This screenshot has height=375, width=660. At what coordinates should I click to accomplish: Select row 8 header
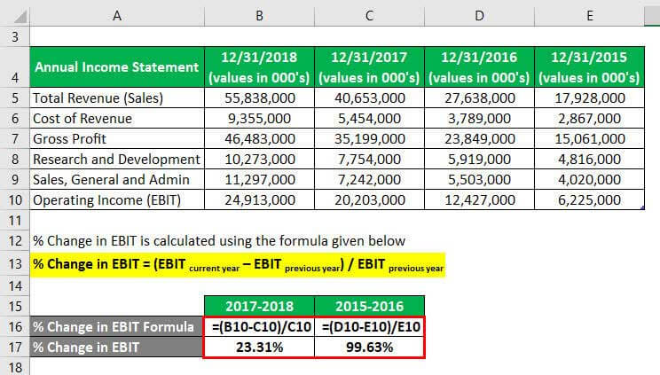[15, 159]
